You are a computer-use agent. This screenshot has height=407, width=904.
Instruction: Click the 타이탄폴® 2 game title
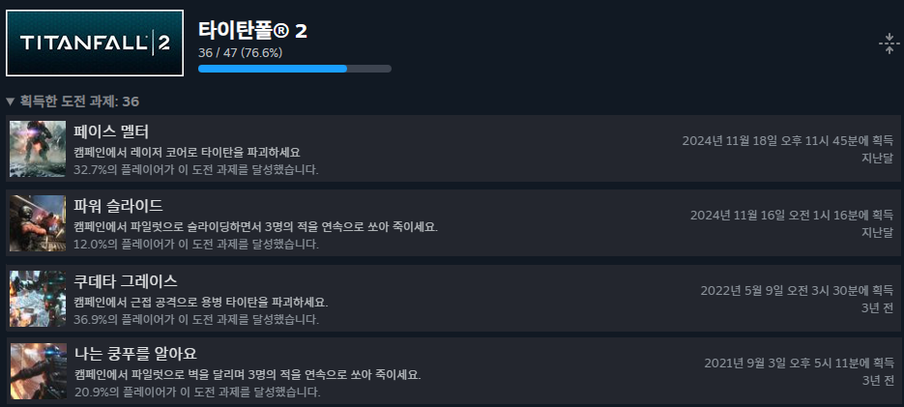(x=252, y=31)
